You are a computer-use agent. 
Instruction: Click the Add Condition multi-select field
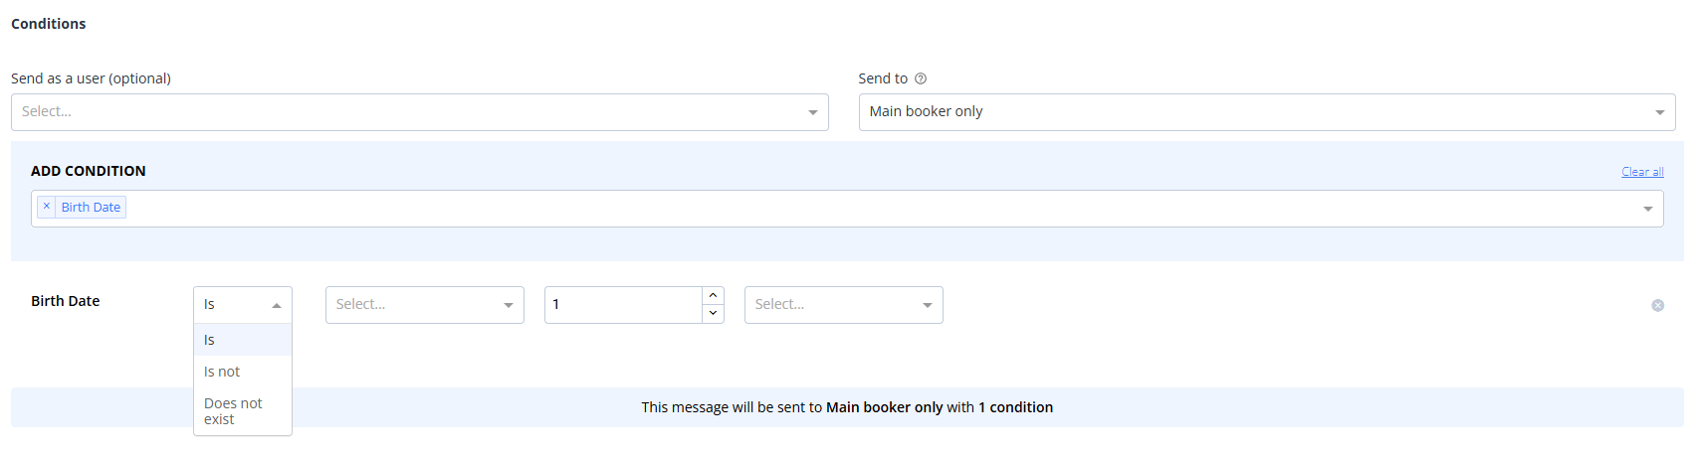click(847, 209)
